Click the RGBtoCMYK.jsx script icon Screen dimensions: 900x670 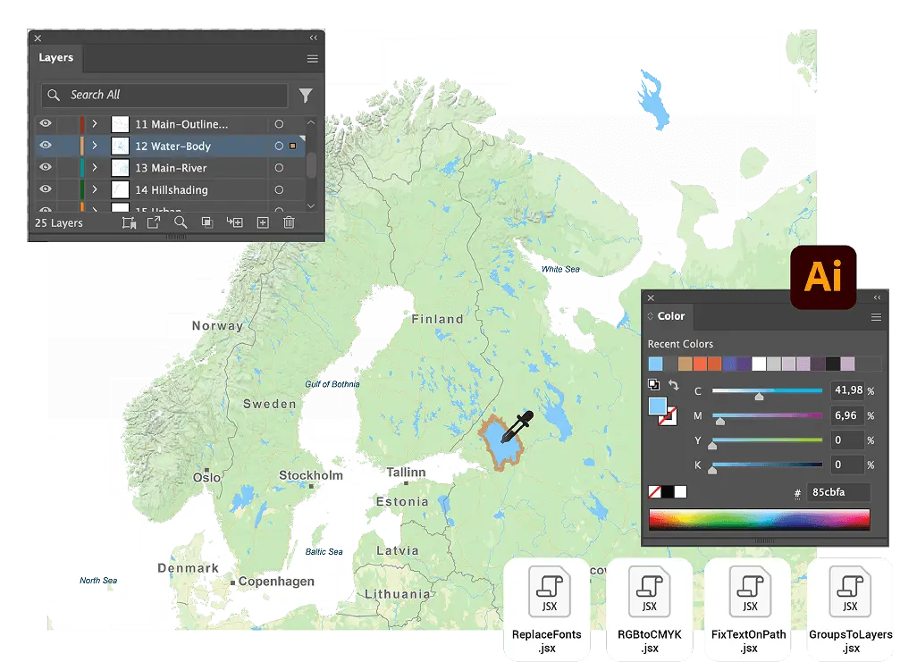point(649,591)
